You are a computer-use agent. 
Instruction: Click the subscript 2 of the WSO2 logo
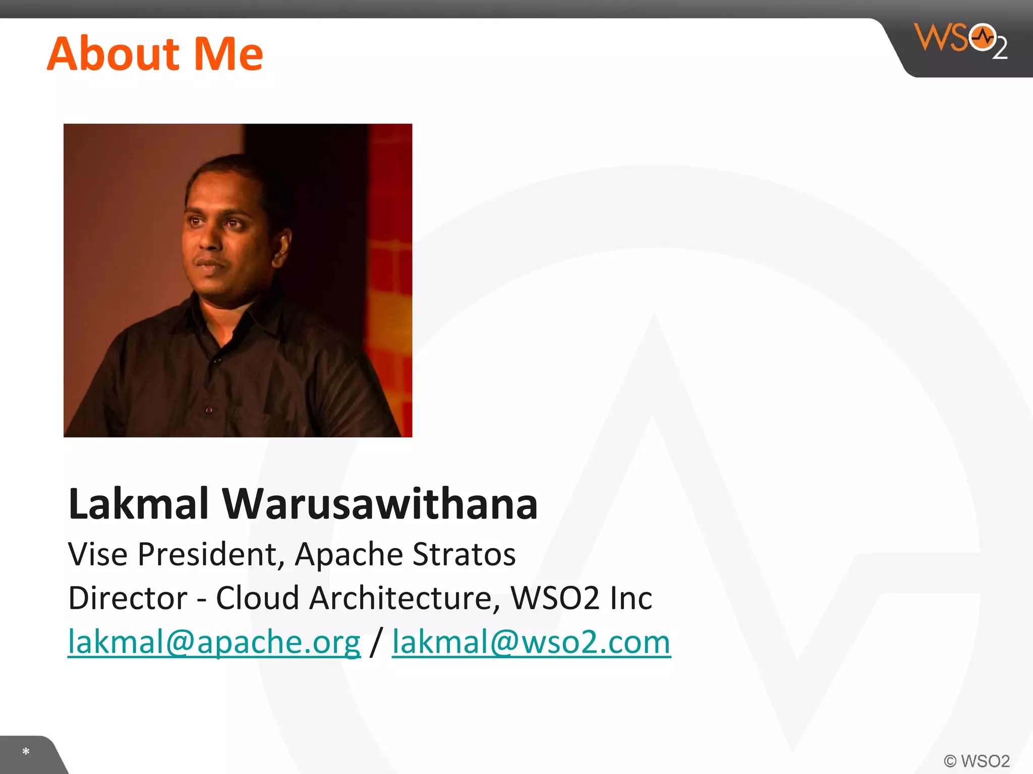(x=1000, y=49)
